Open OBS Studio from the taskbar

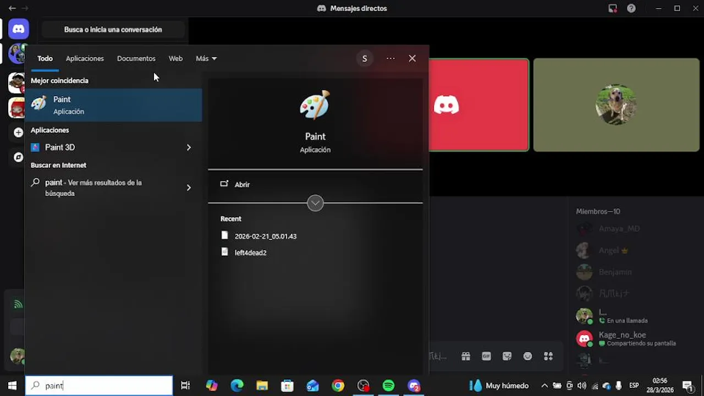(x=363, y=386)
